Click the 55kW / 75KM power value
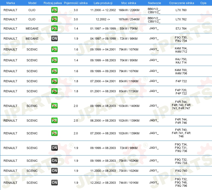 (x=129, y=28)
